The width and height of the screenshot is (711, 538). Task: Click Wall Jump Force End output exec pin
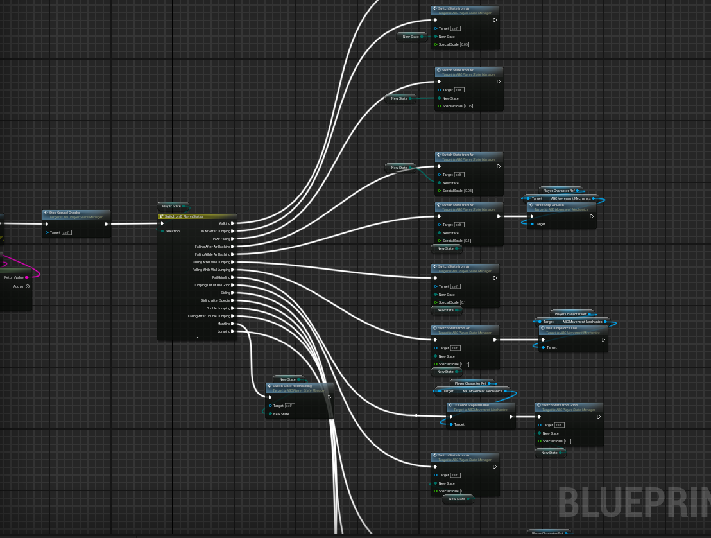point(603,339)
